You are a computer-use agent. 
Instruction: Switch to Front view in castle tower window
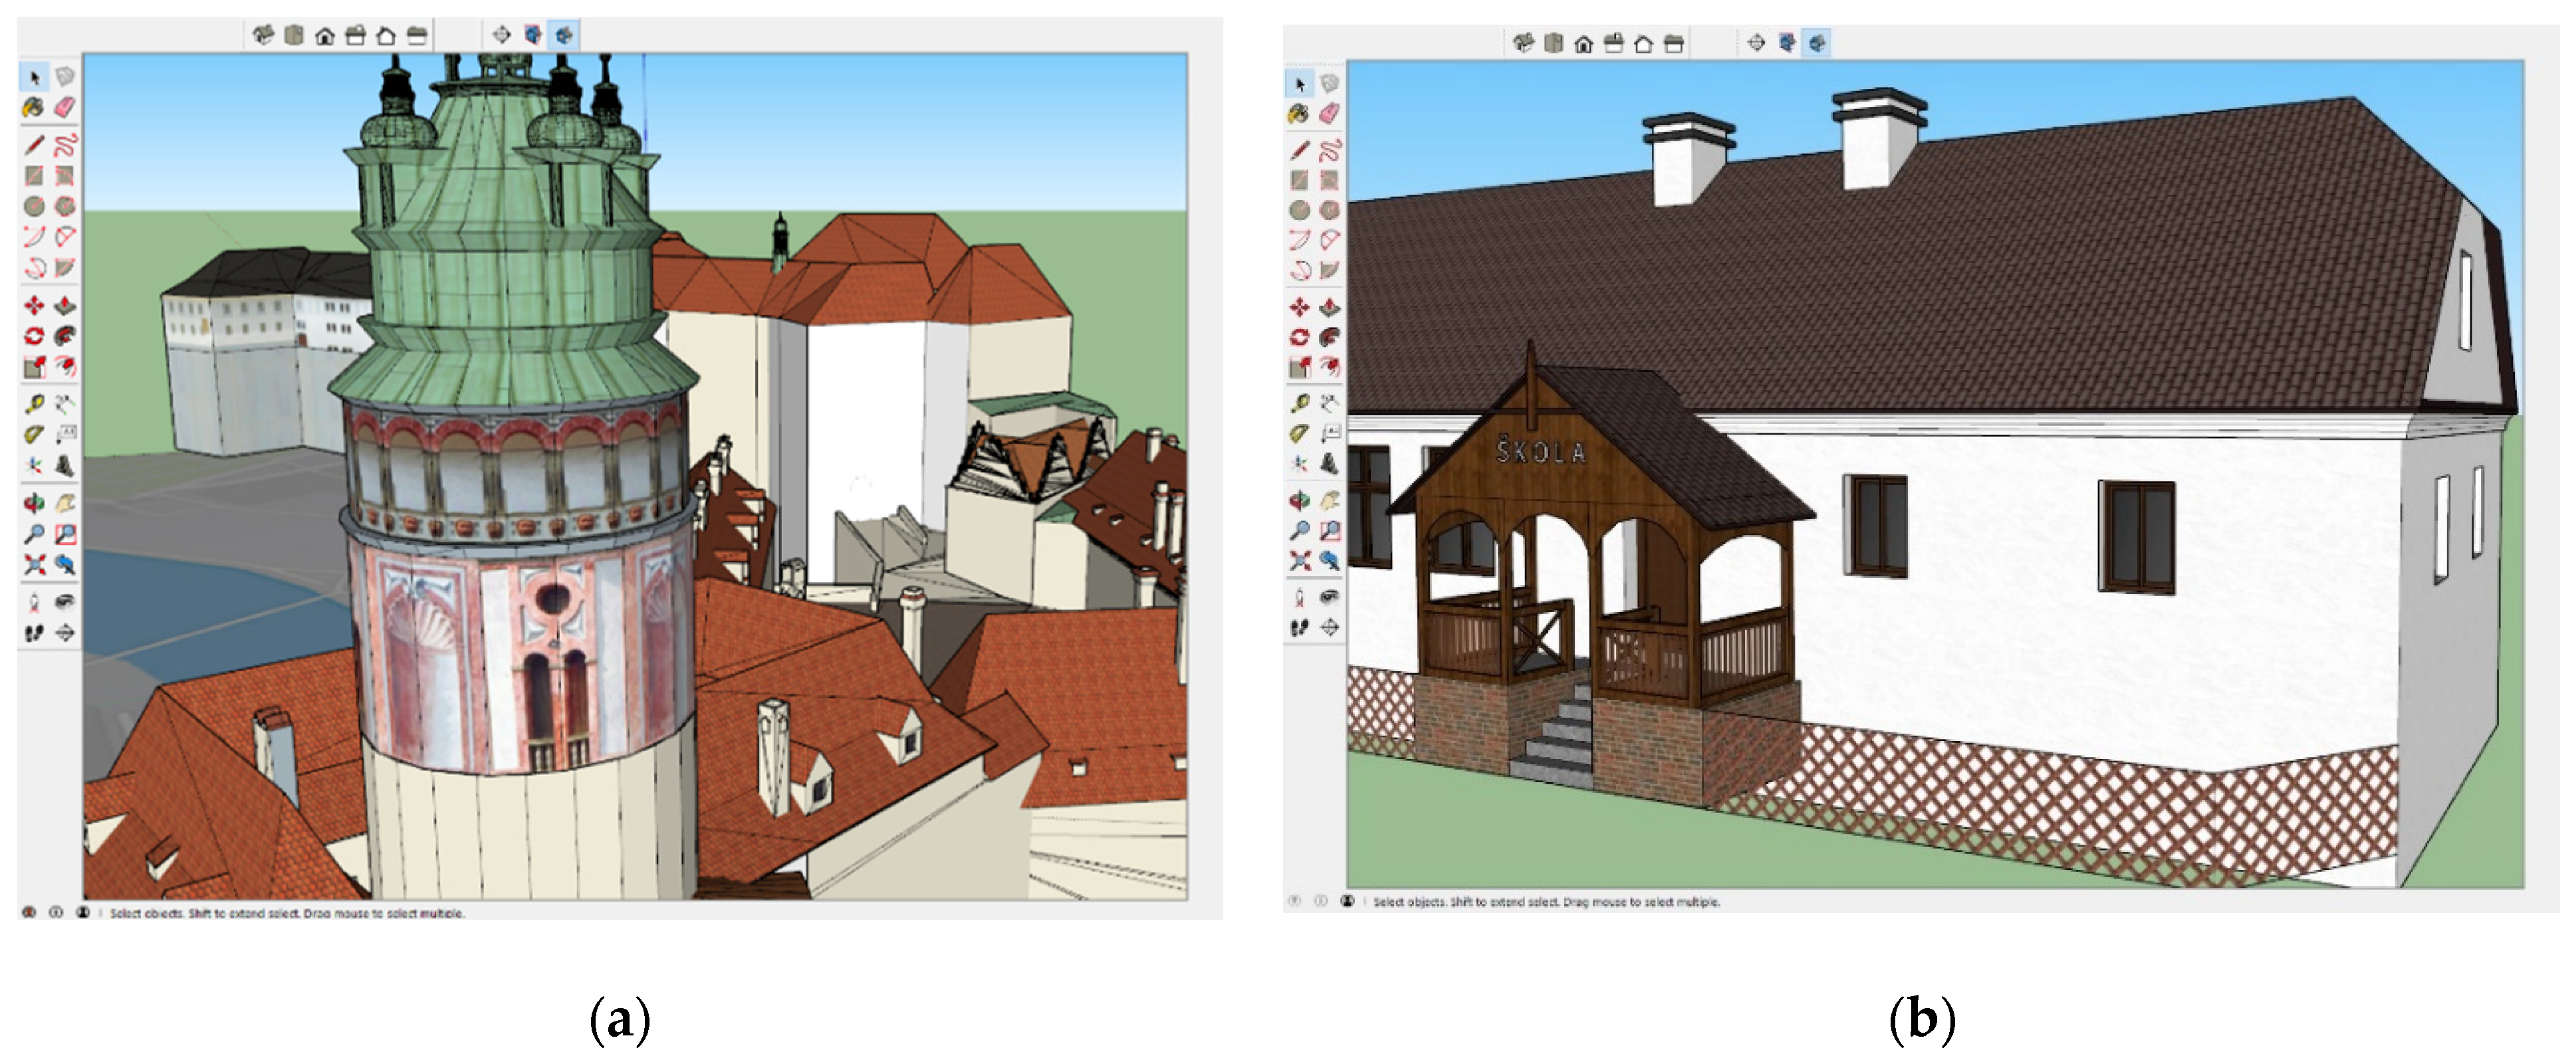[x=325, y=36]
